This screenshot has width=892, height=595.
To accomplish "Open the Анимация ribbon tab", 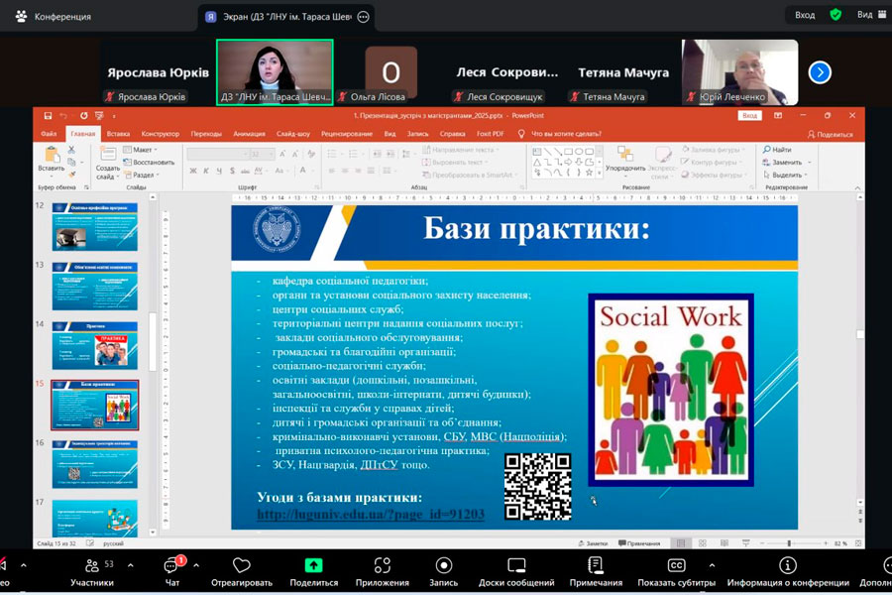I will coord(249,134).
